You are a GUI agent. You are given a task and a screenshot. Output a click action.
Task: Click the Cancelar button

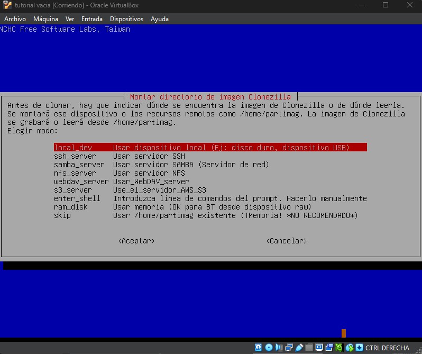287,241
